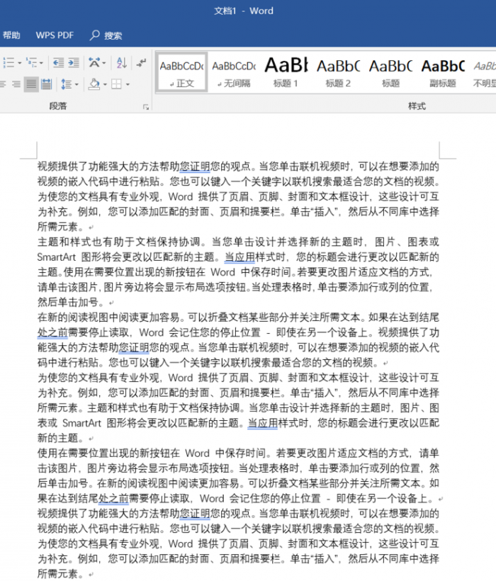Screen dimensions: 496x581
Task: Toggle show paragraph marks icon
Action: pyautogui.click(x=140, y=63)
